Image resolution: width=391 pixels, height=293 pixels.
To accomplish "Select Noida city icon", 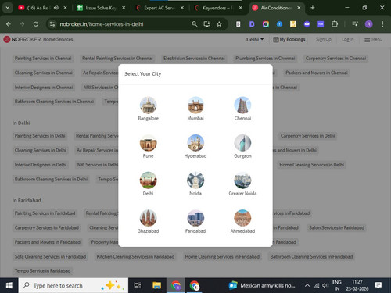I will (195, 180).
